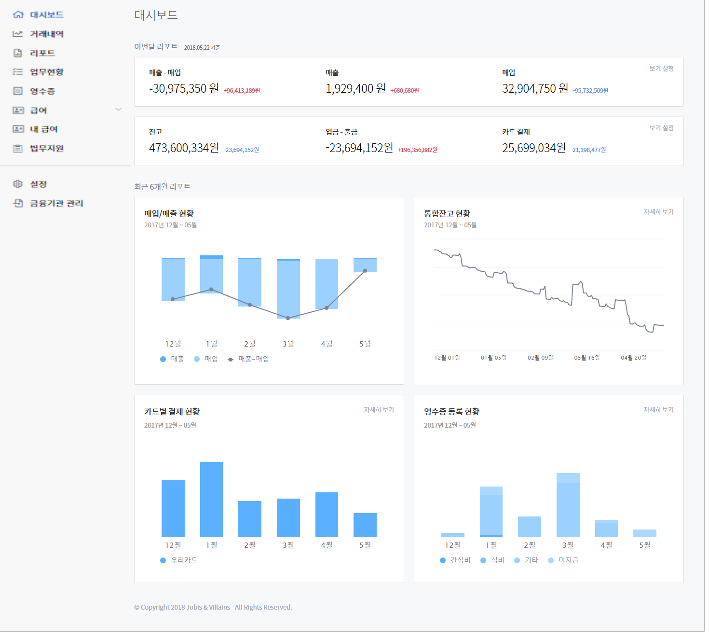
Task: Click the 설정 gear icon
Action: pos(18,184)
